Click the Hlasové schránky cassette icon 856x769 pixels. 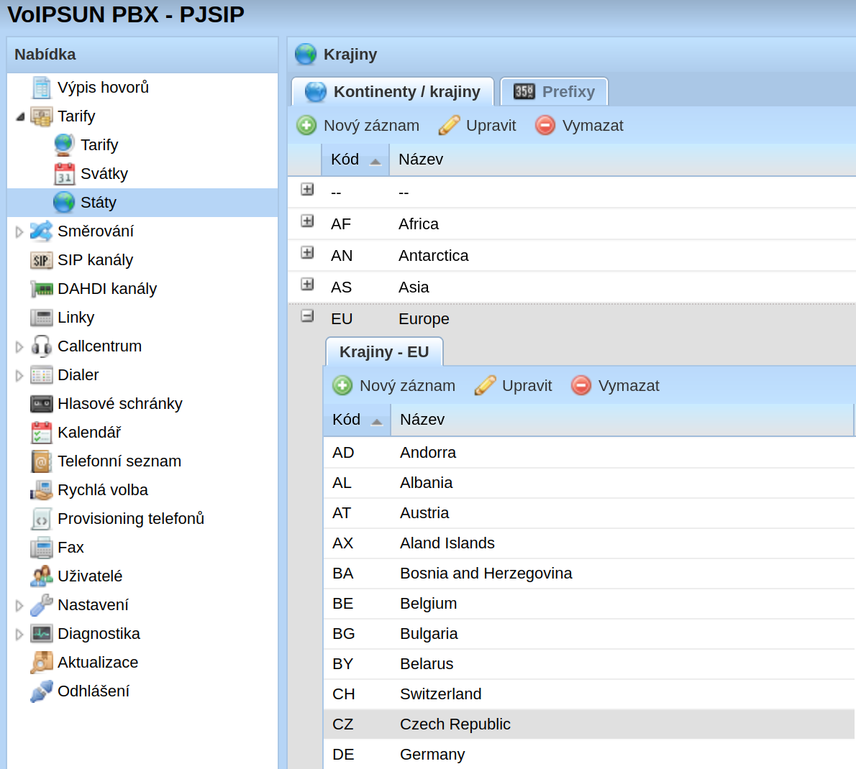coord(42,404)
